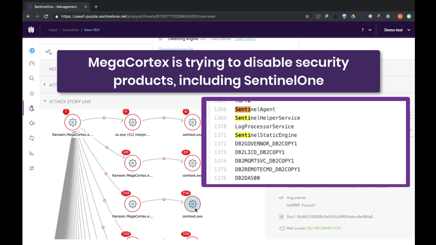Select the Ransom.MegaCortex process node numbered 1
The height and width of the screenshot is (245, 436).
[x=73, y=122]
